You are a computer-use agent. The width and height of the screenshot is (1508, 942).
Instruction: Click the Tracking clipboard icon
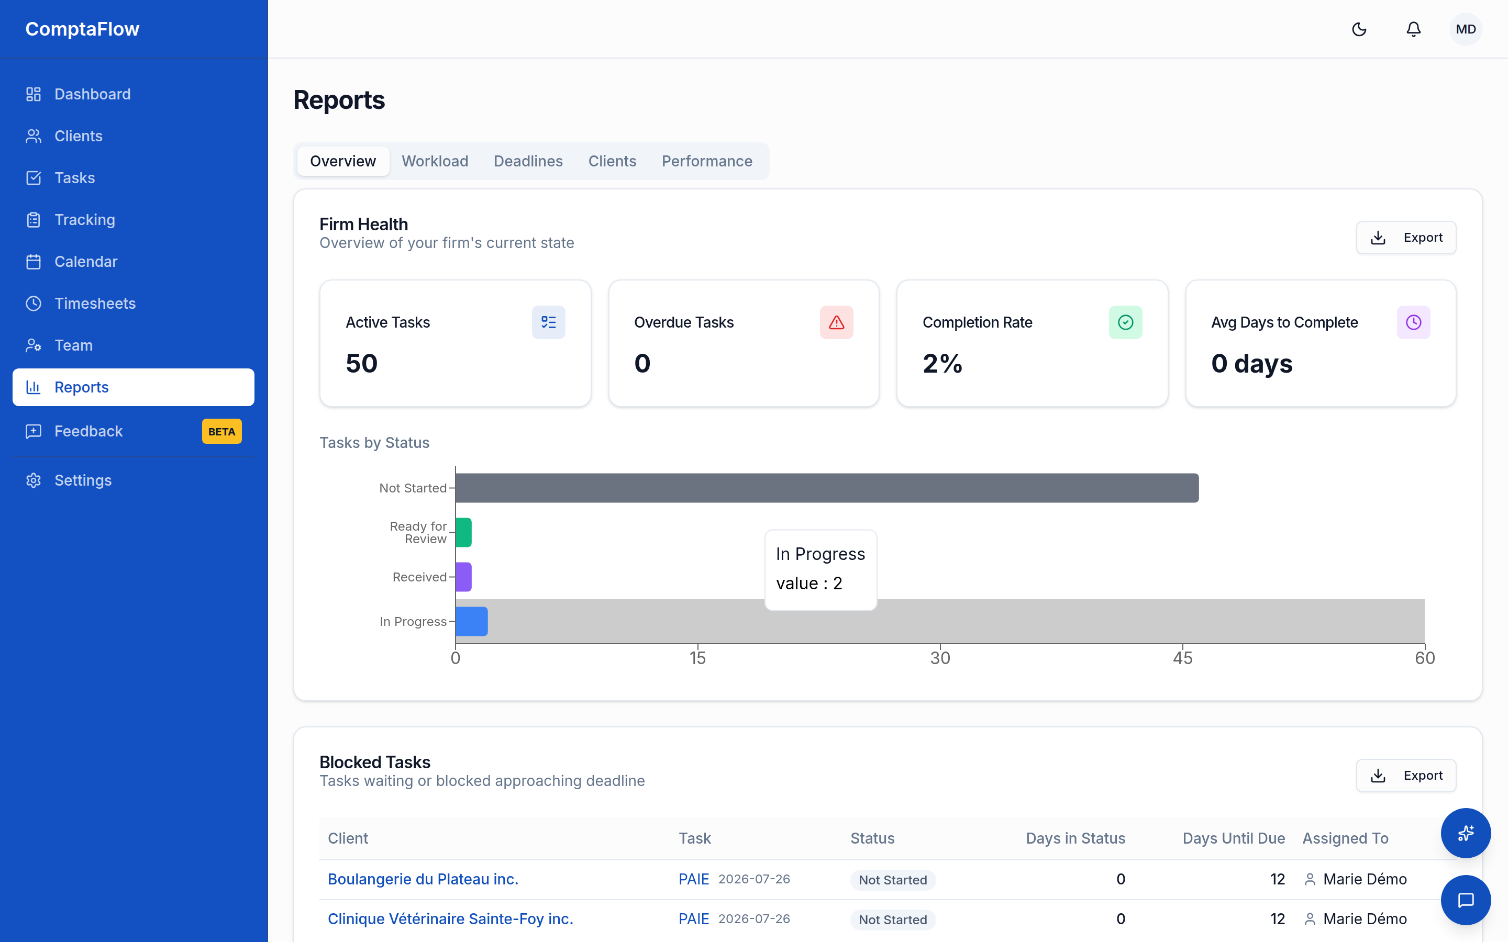34,219
